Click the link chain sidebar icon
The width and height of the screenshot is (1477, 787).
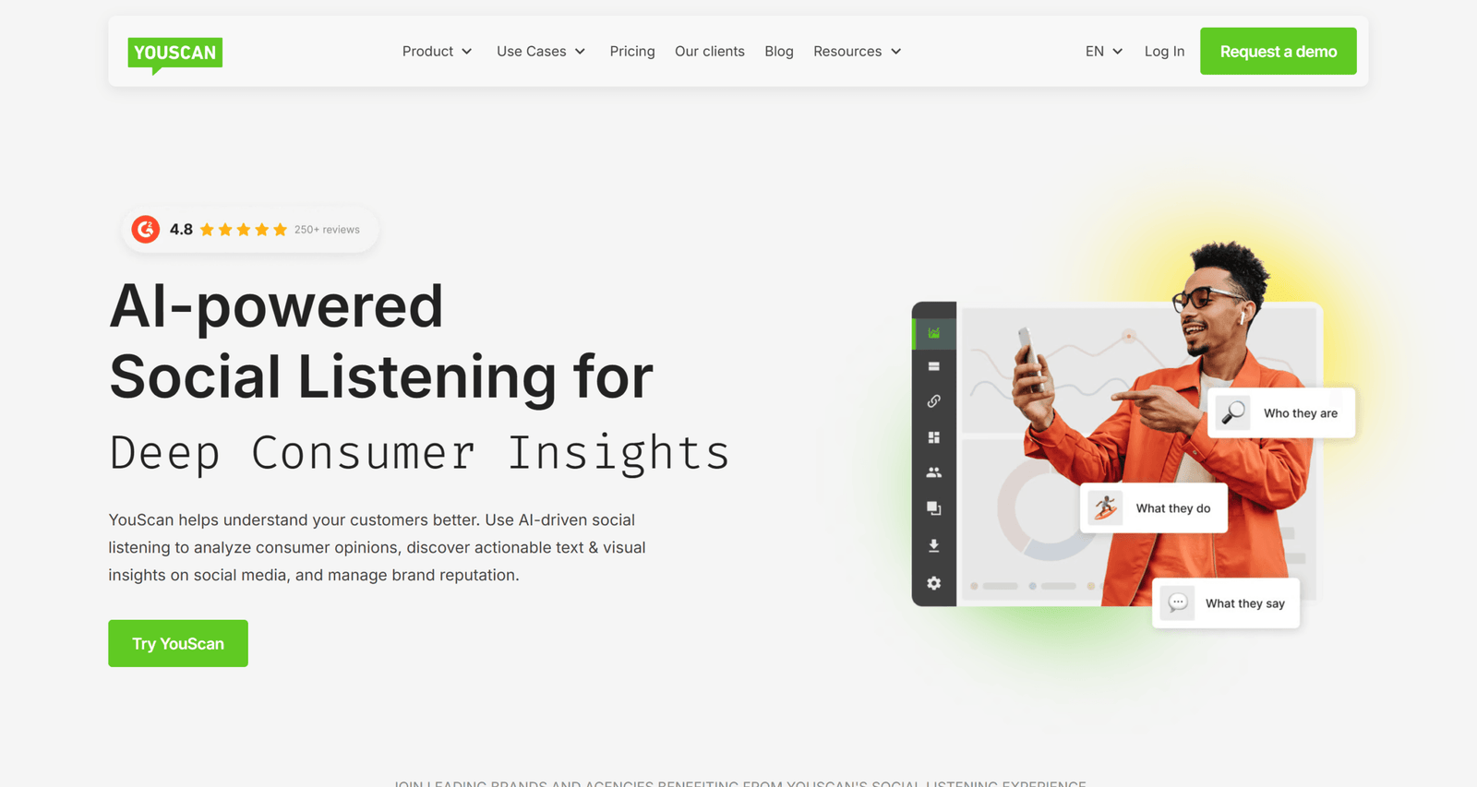point(934,401)
